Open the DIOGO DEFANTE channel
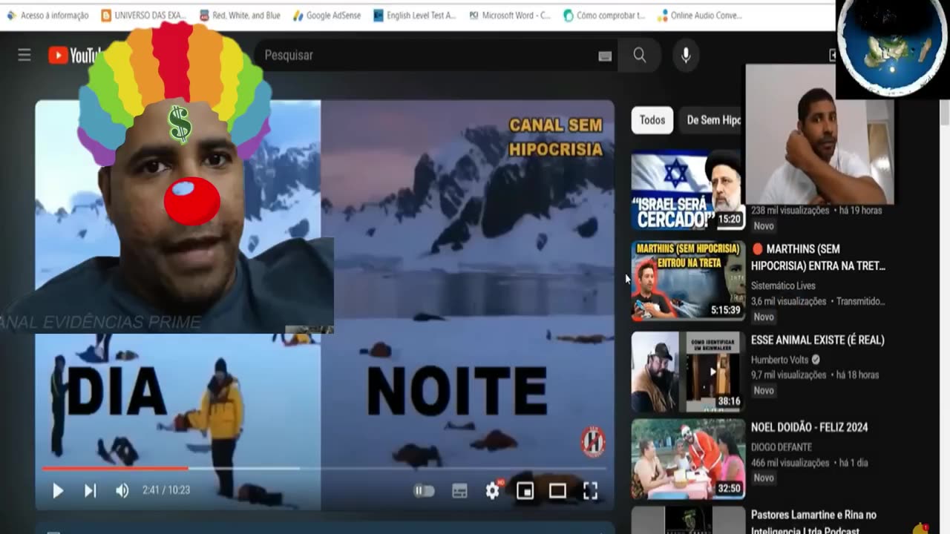The width and height of the screenshot is (950, 534). [x=782, y=447]
